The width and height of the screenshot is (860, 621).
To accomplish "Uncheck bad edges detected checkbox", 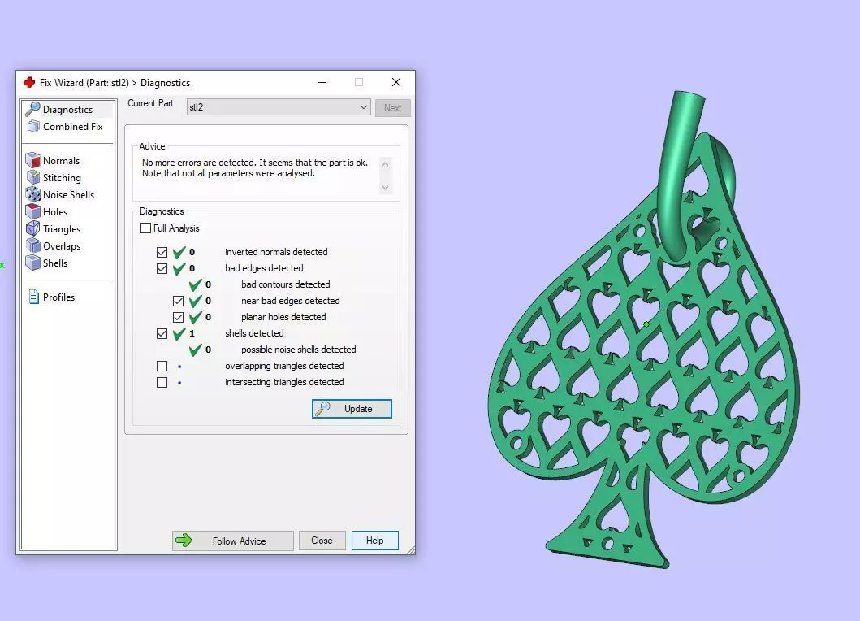I will [162, 268].
